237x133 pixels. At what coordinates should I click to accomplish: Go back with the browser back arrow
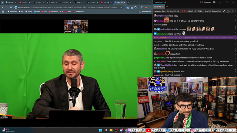(x=3, y=7)
